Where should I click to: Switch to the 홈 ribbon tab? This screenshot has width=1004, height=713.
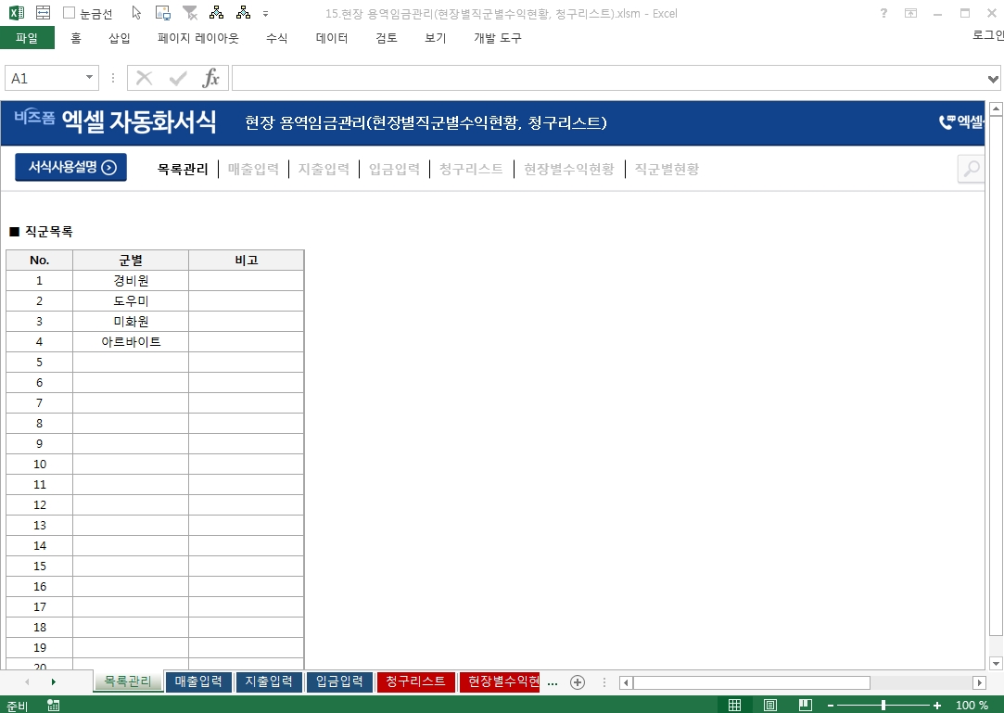point(76,38)
